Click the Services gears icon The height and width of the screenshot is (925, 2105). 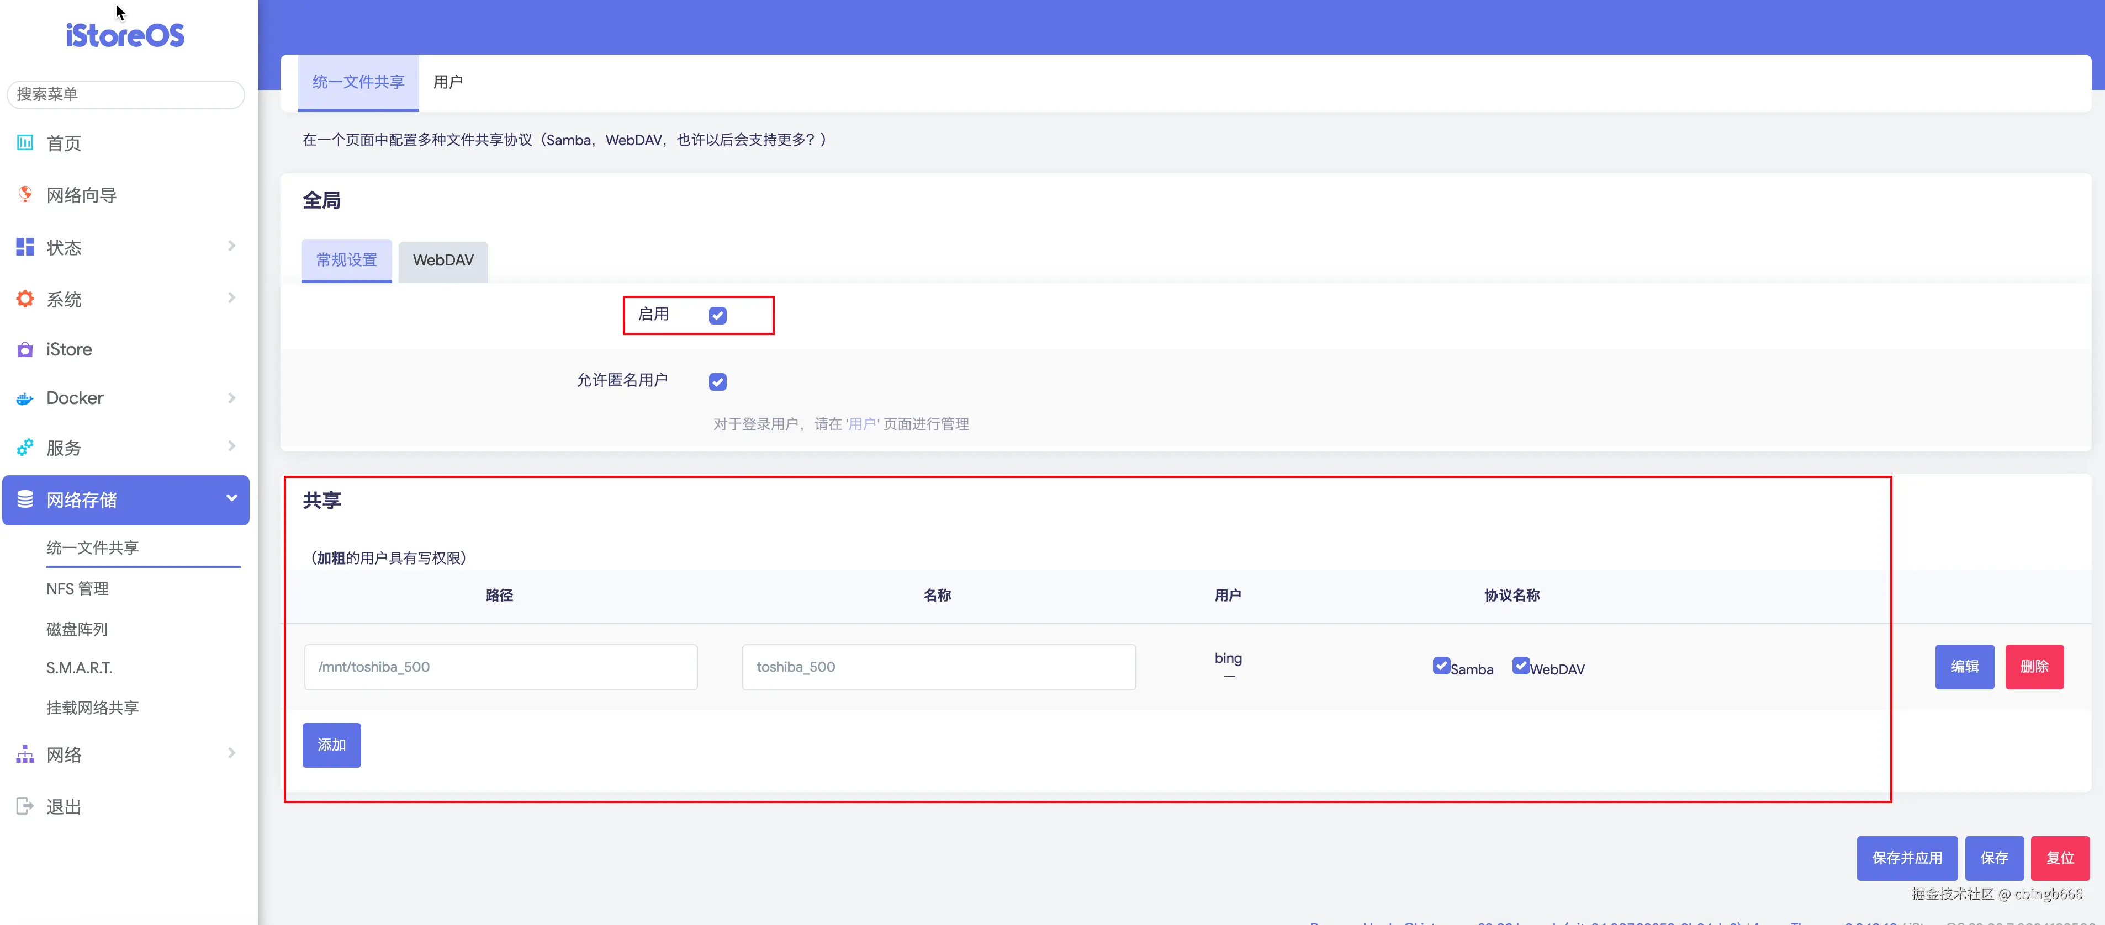pos(25,448)
